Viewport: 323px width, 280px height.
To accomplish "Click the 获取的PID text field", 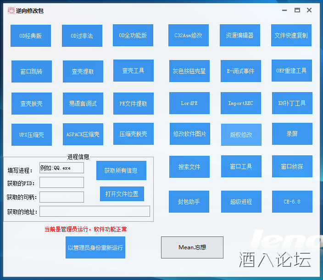I will (x=61, y=182).
